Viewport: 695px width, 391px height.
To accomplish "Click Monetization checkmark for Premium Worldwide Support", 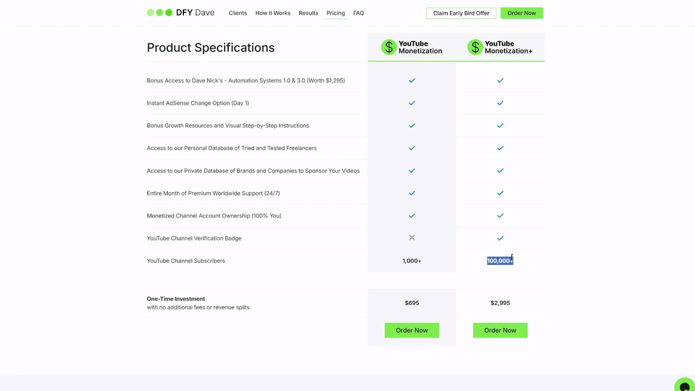I will 412,193.
